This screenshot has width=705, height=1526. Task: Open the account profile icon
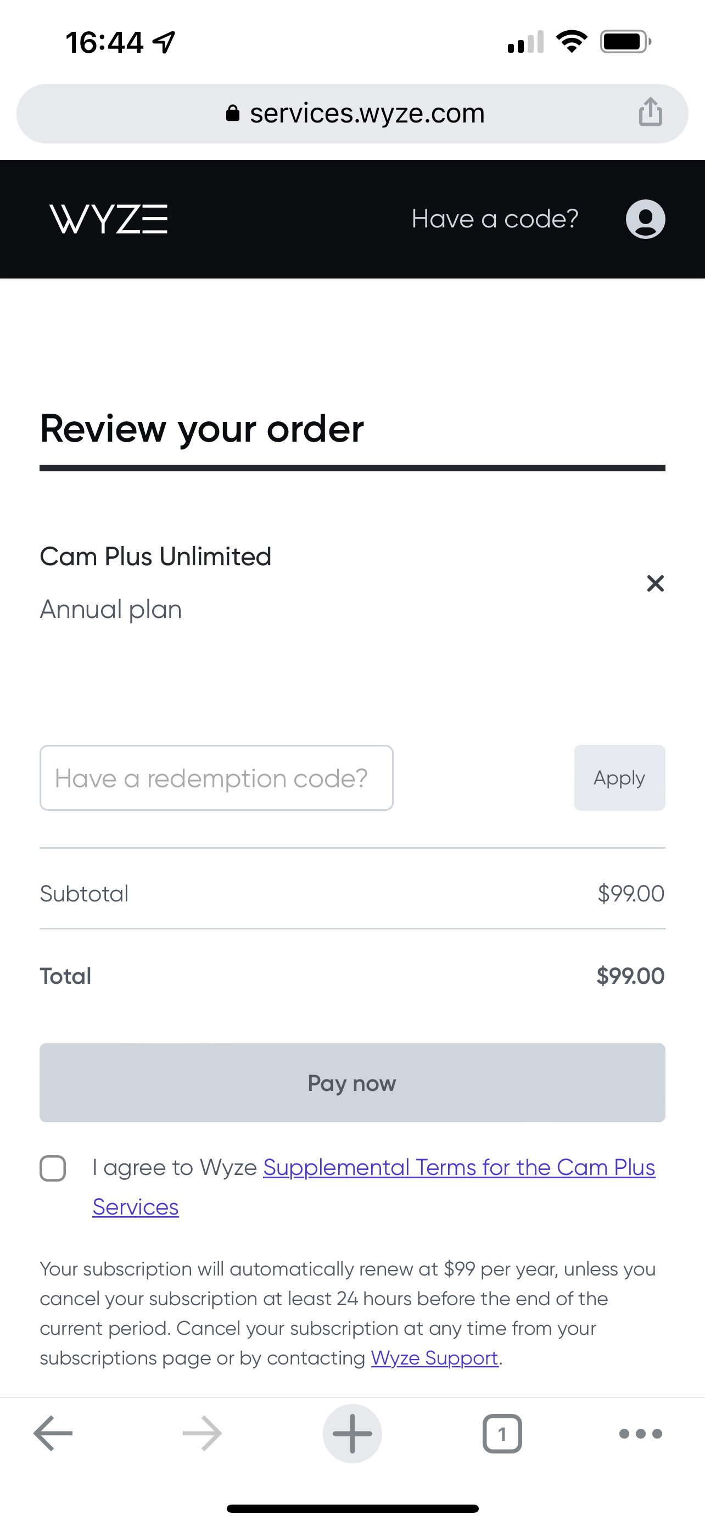click(x=645, y=219)
